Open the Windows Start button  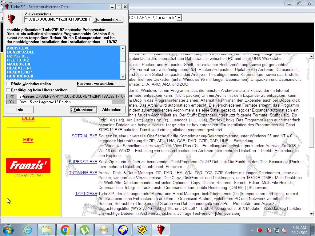(x=8, y=230)
